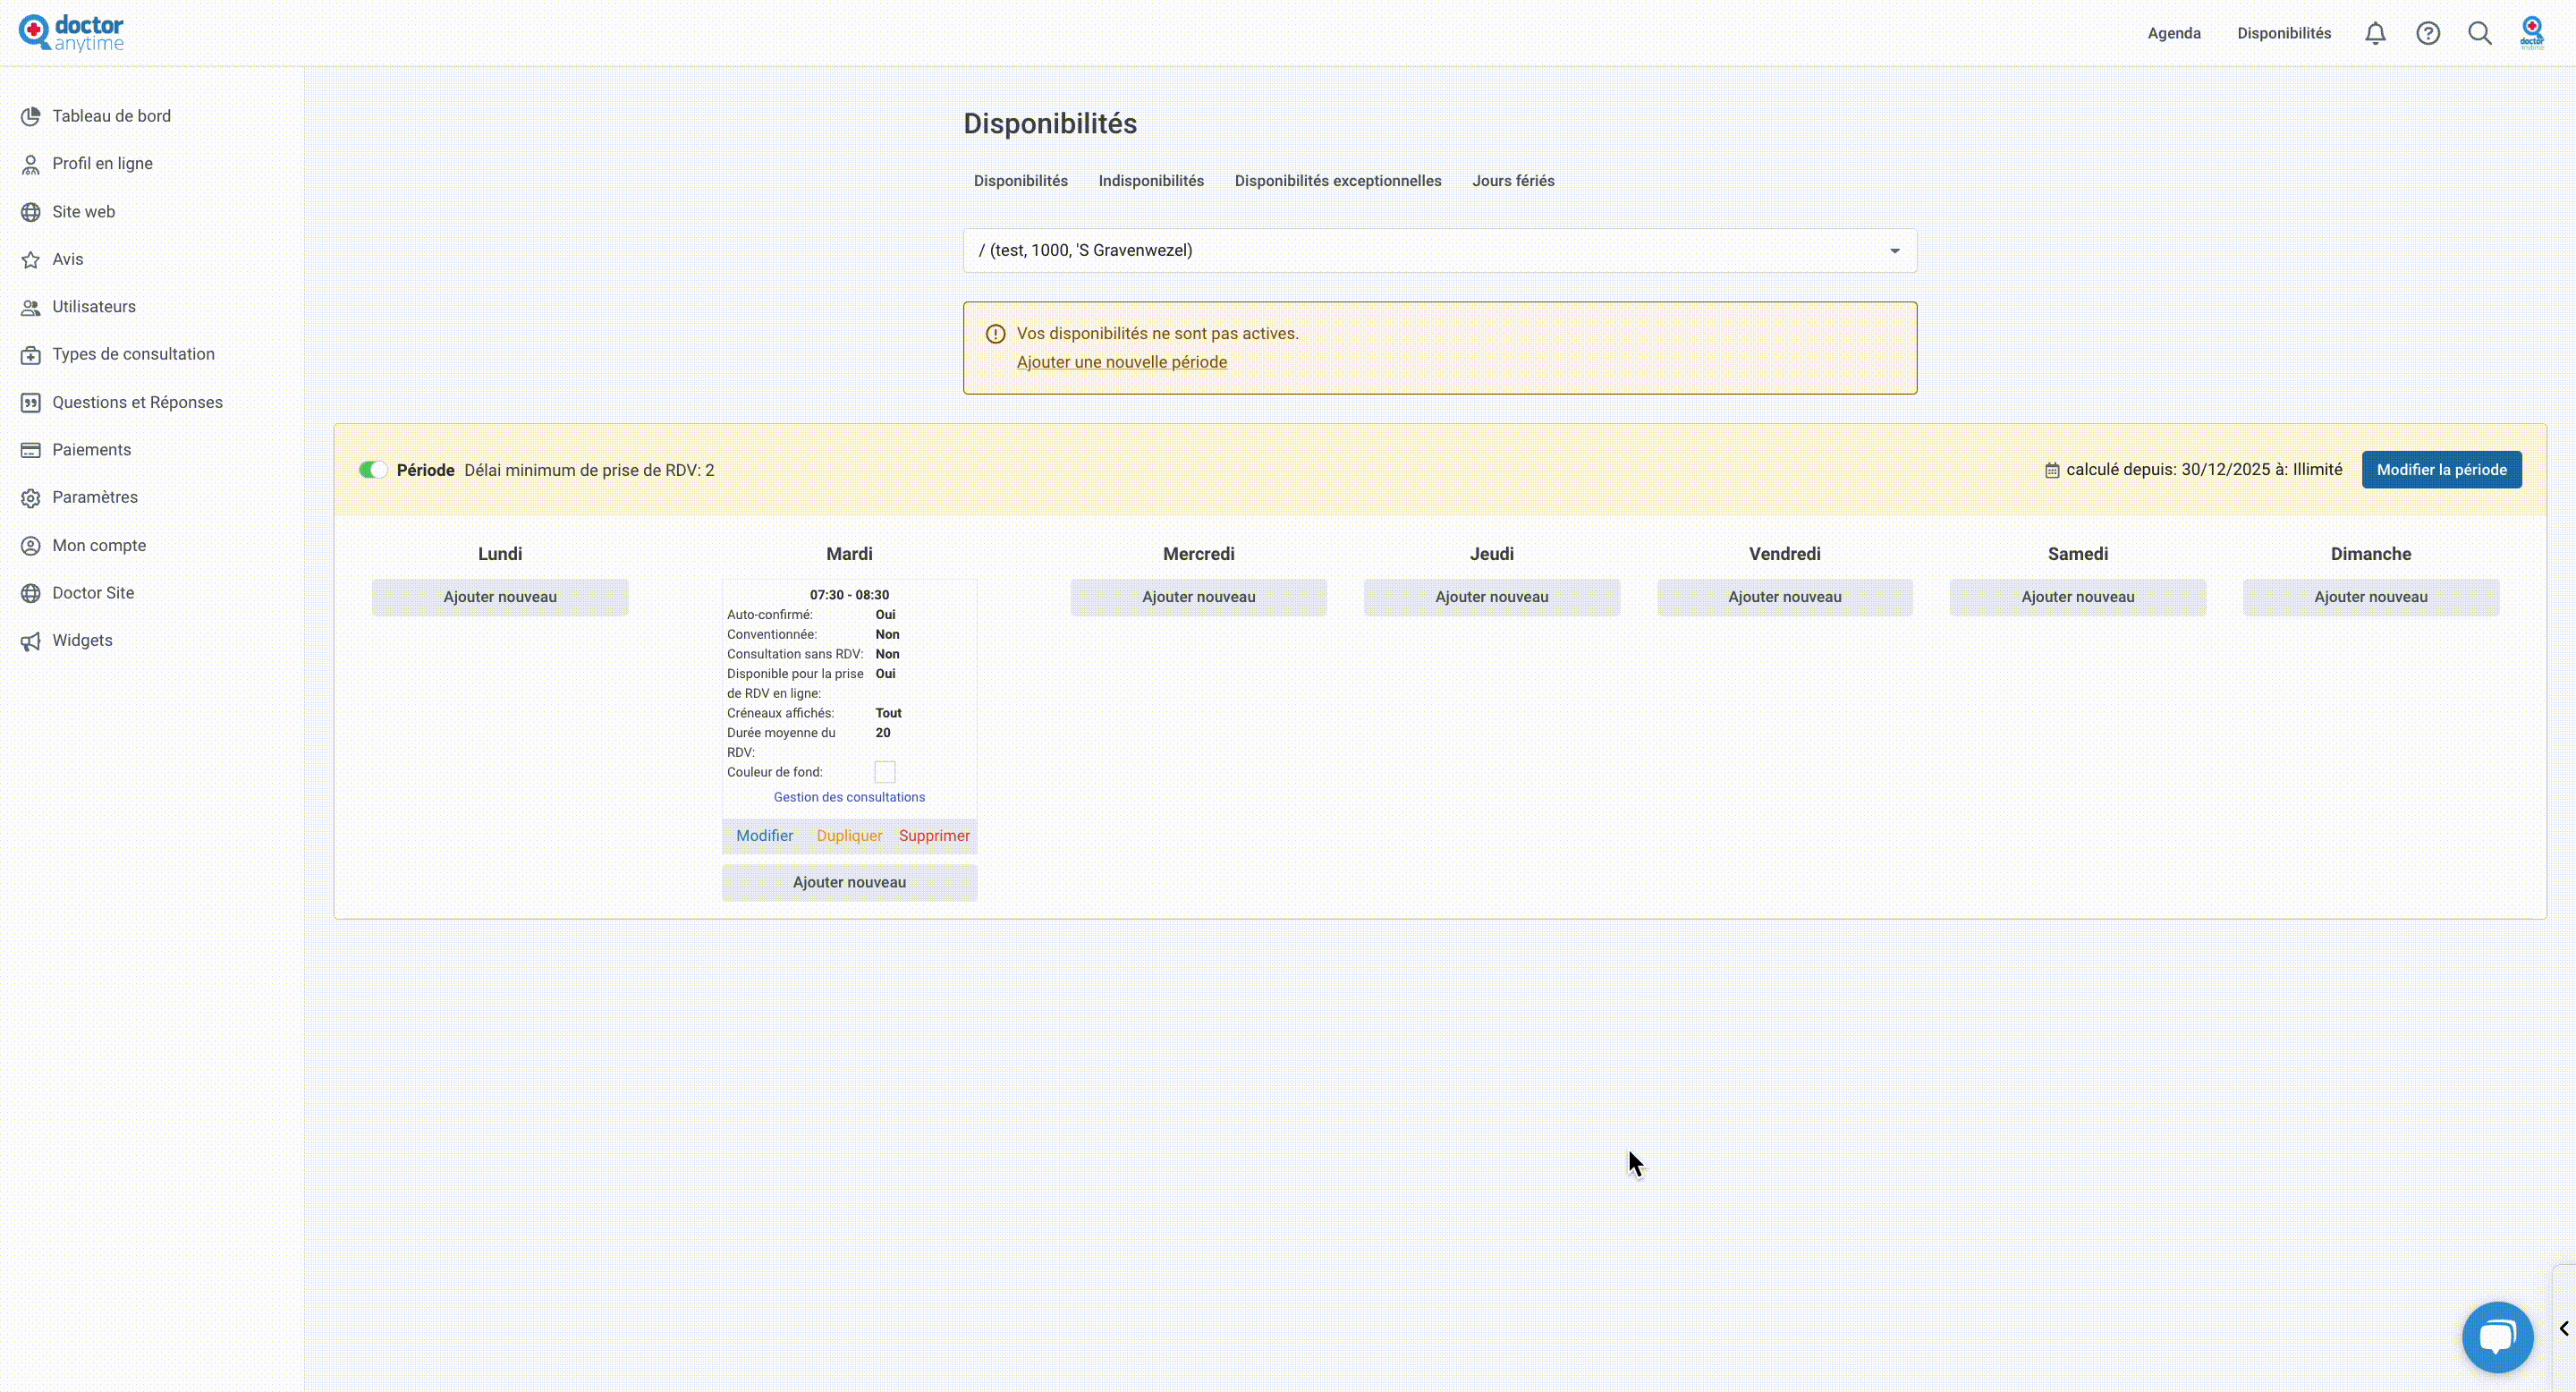The image size is (2576, 1392).
Task: Click the Avis star icon
Action: point(31,259)
